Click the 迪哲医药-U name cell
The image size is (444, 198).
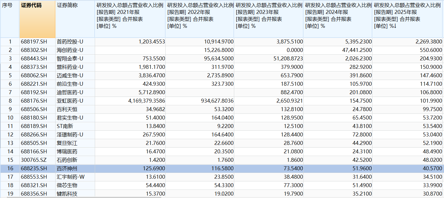[x=75, y=92]
